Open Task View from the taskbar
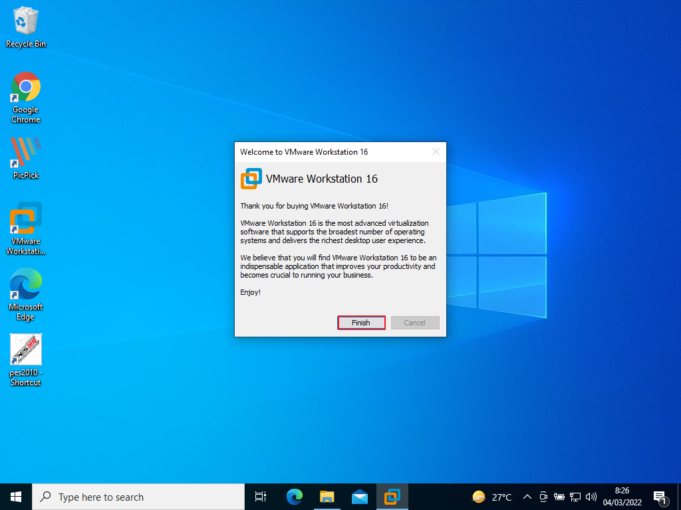 point(260,496)
